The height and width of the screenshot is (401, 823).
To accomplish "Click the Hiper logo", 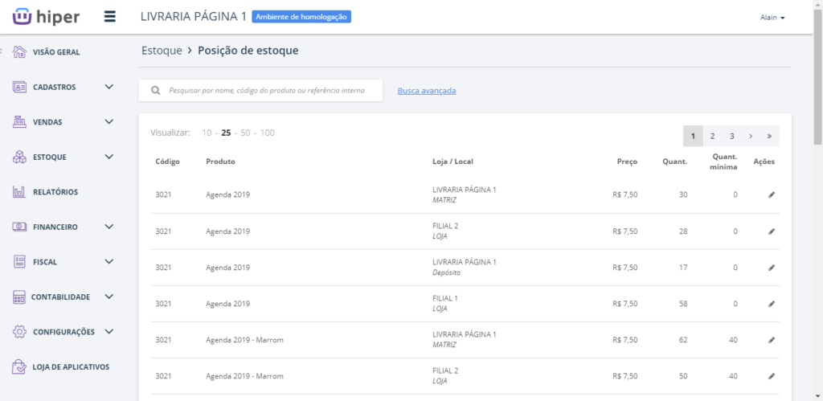I will (46, 17).
